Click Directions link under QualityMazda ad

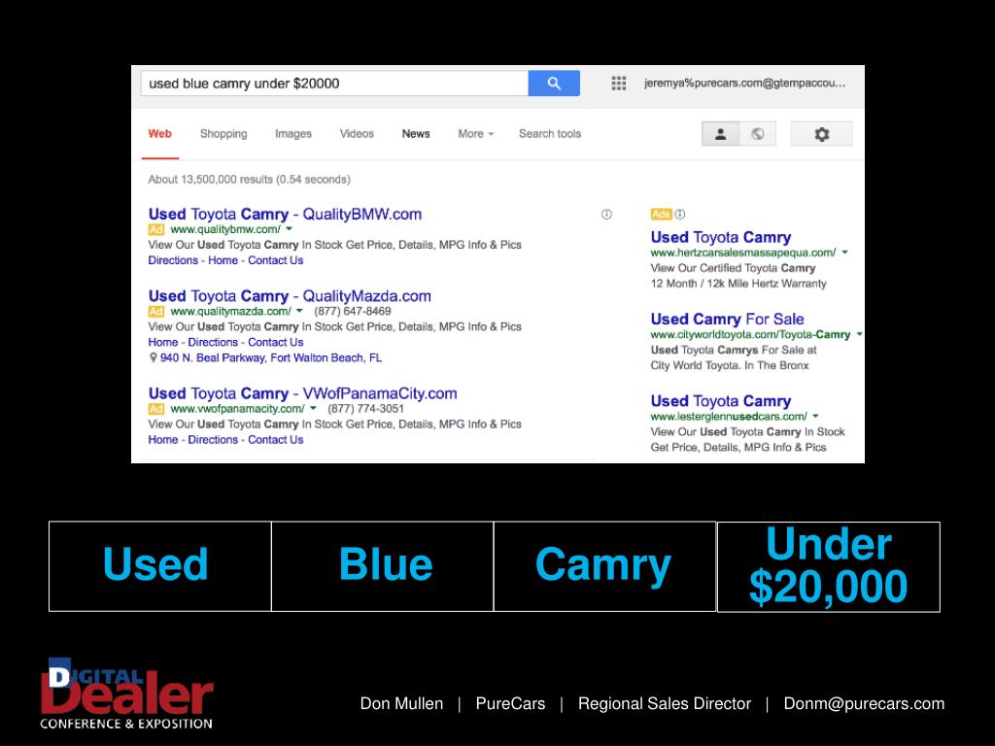(213, 342)
